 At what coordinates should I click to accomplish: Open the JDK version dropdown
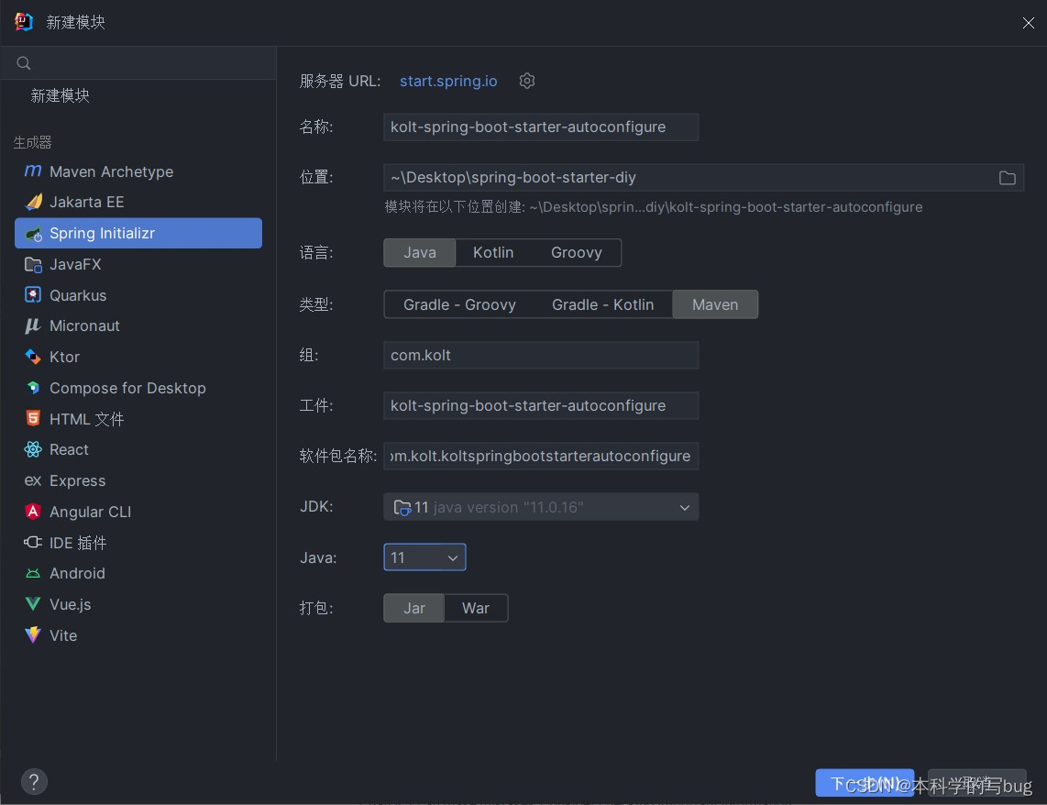pyautogui.click(x=541, y=507)
